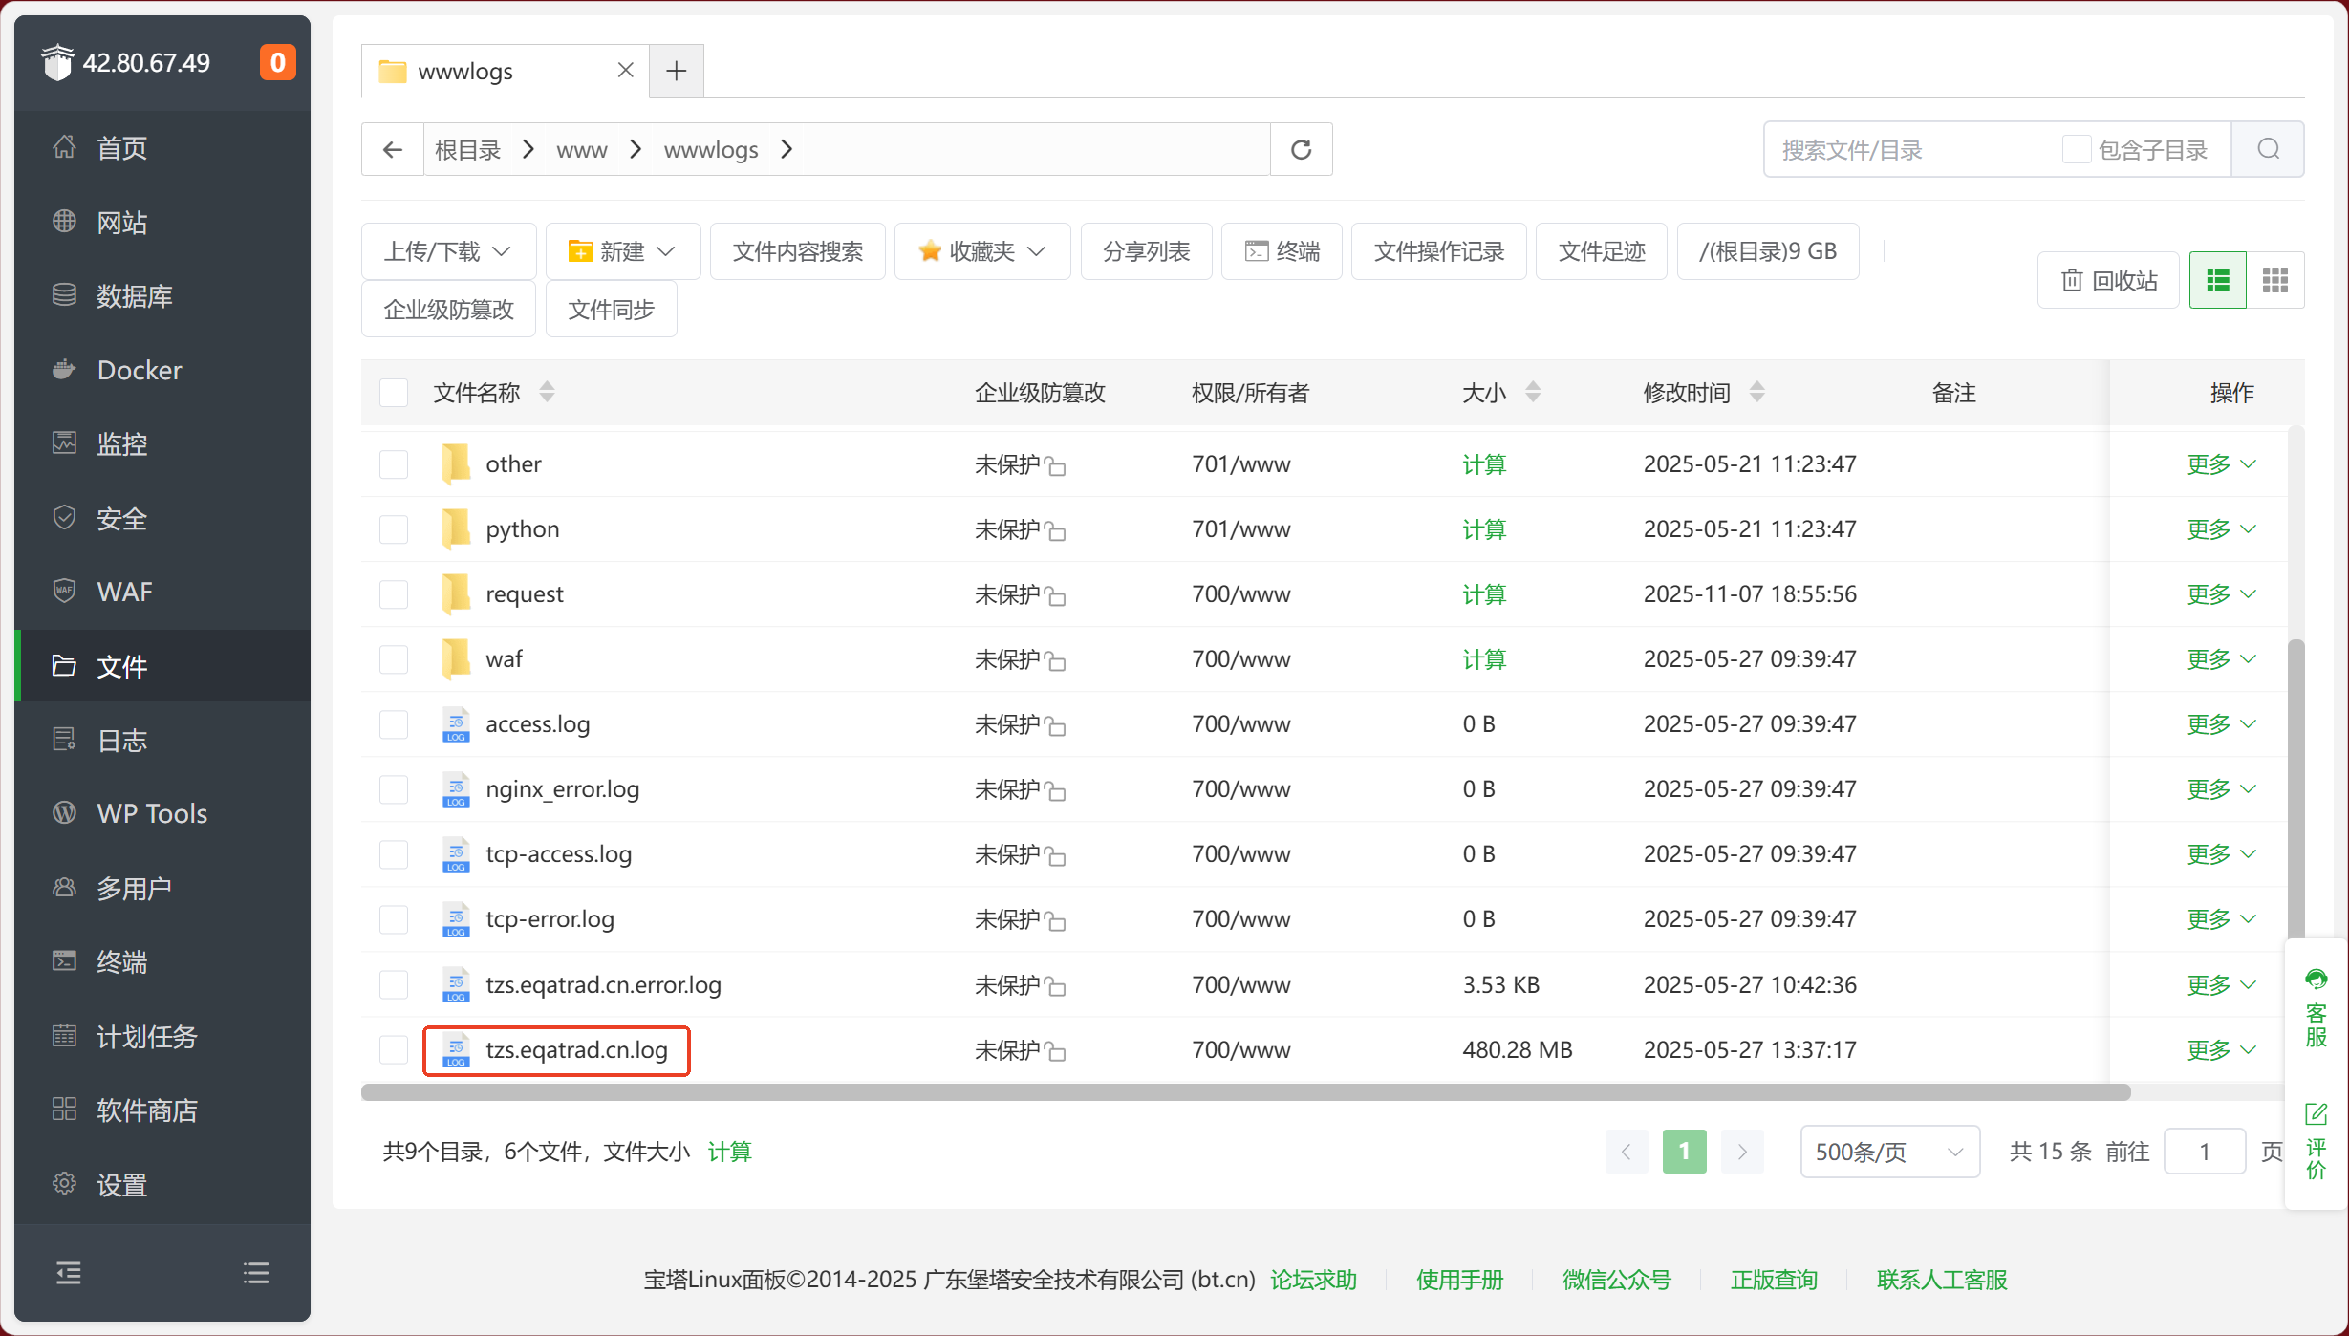The width and height of the screenshot is (2349, 1336).
Task: Open the 数据库 sidebar menu
Action: point(134,296)
